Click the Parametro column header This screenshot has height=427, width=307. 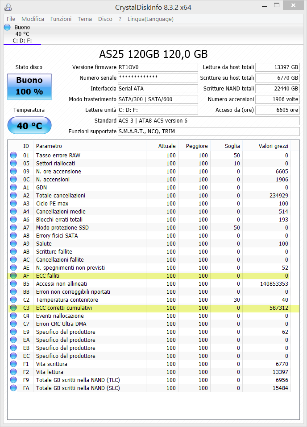tap(89, 146)
